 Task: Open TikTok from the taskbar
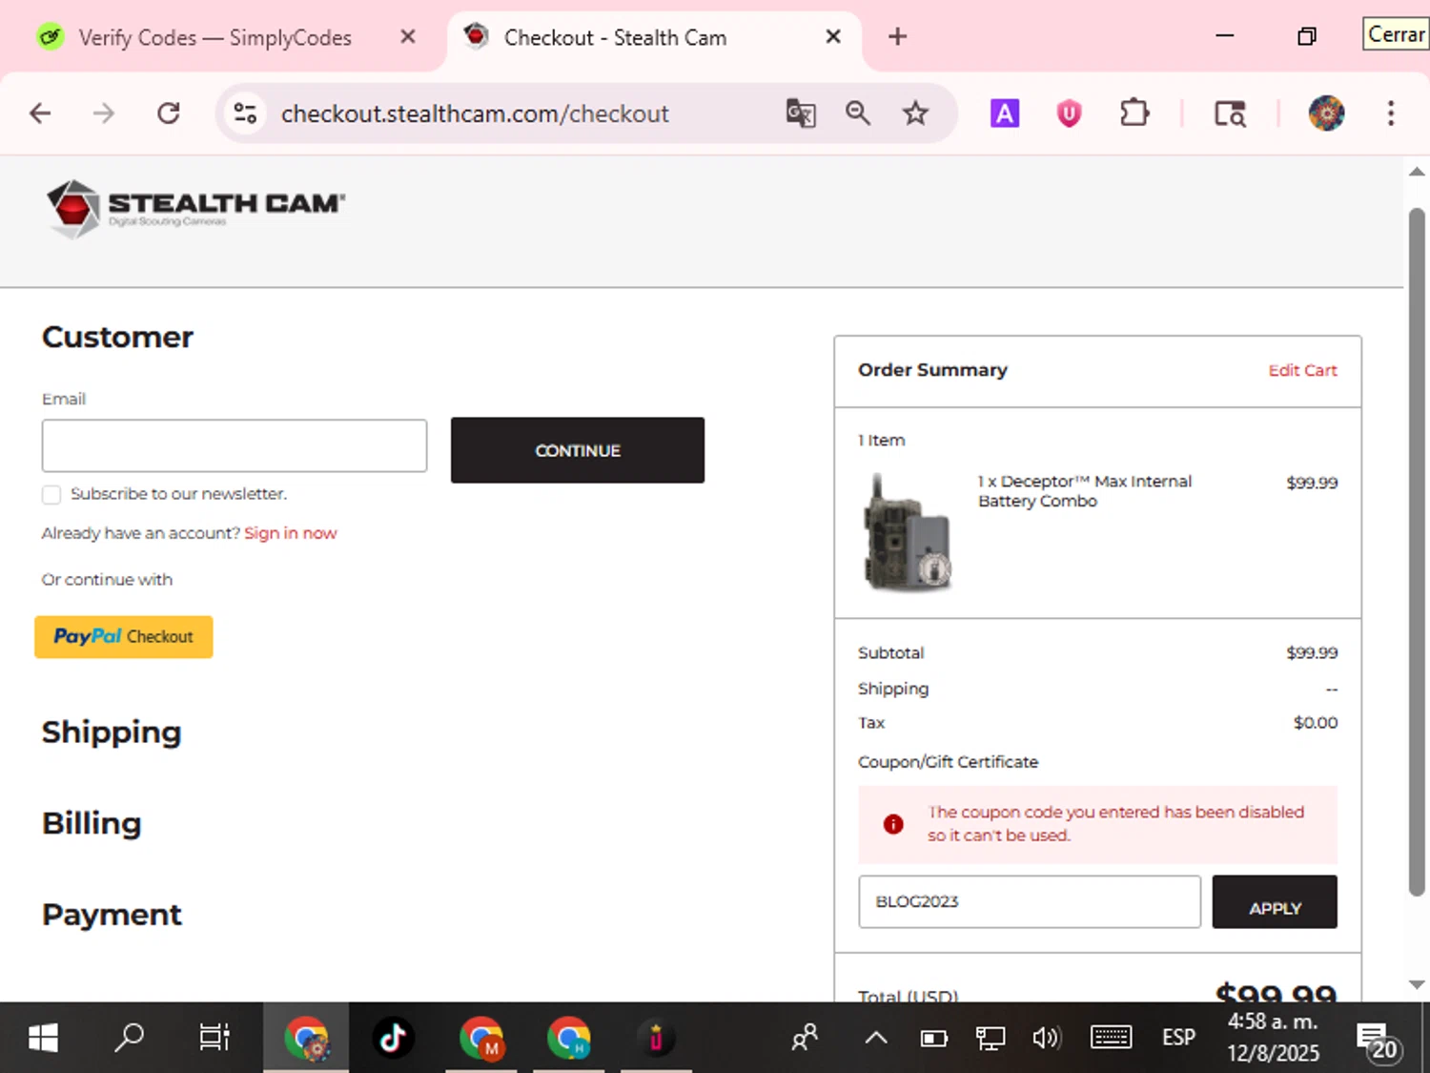coord(393,1038)
